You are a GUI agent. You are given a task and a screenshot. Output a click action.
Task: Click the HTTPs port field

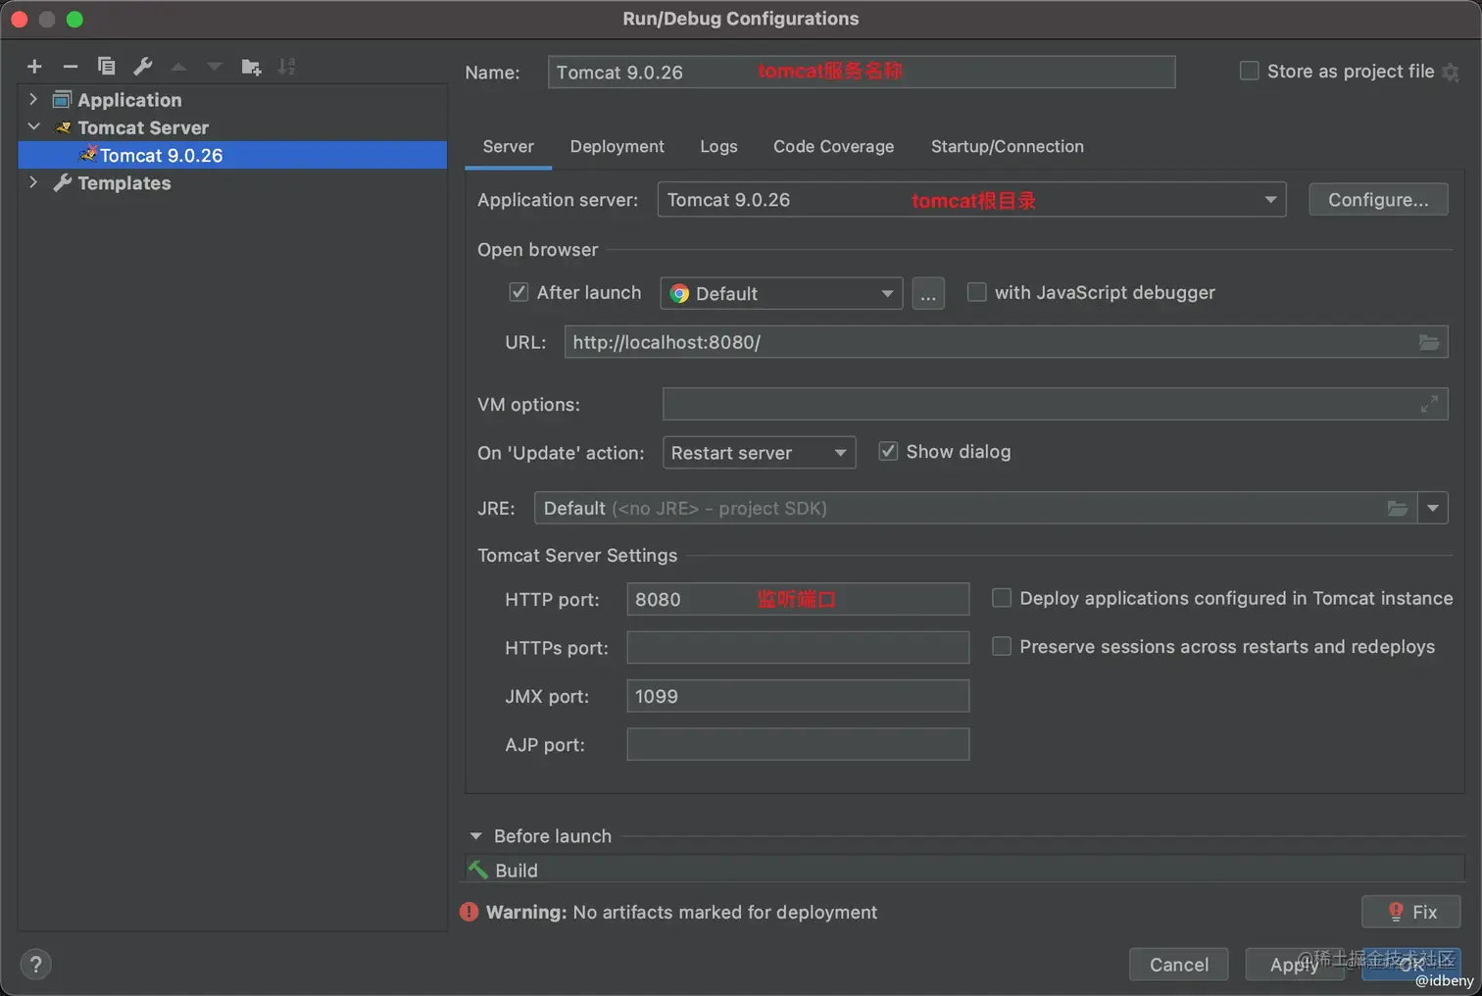(798, 647)
